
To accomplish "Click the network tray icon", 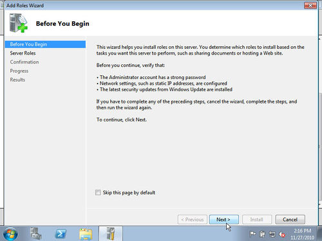I will pyautogui.click(x=272, y=234).
